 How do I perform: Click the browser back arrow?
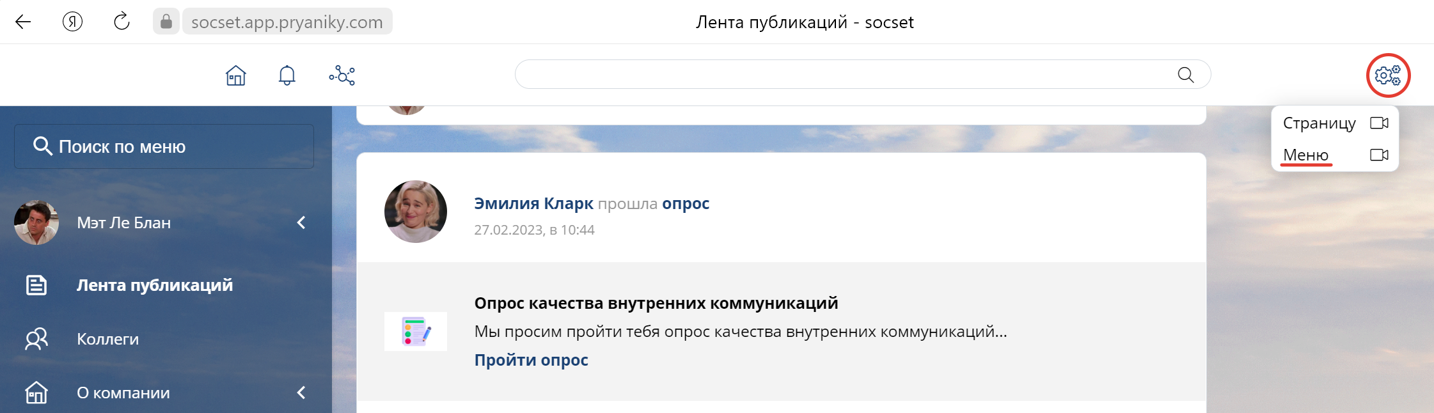[x=23, y=22]
